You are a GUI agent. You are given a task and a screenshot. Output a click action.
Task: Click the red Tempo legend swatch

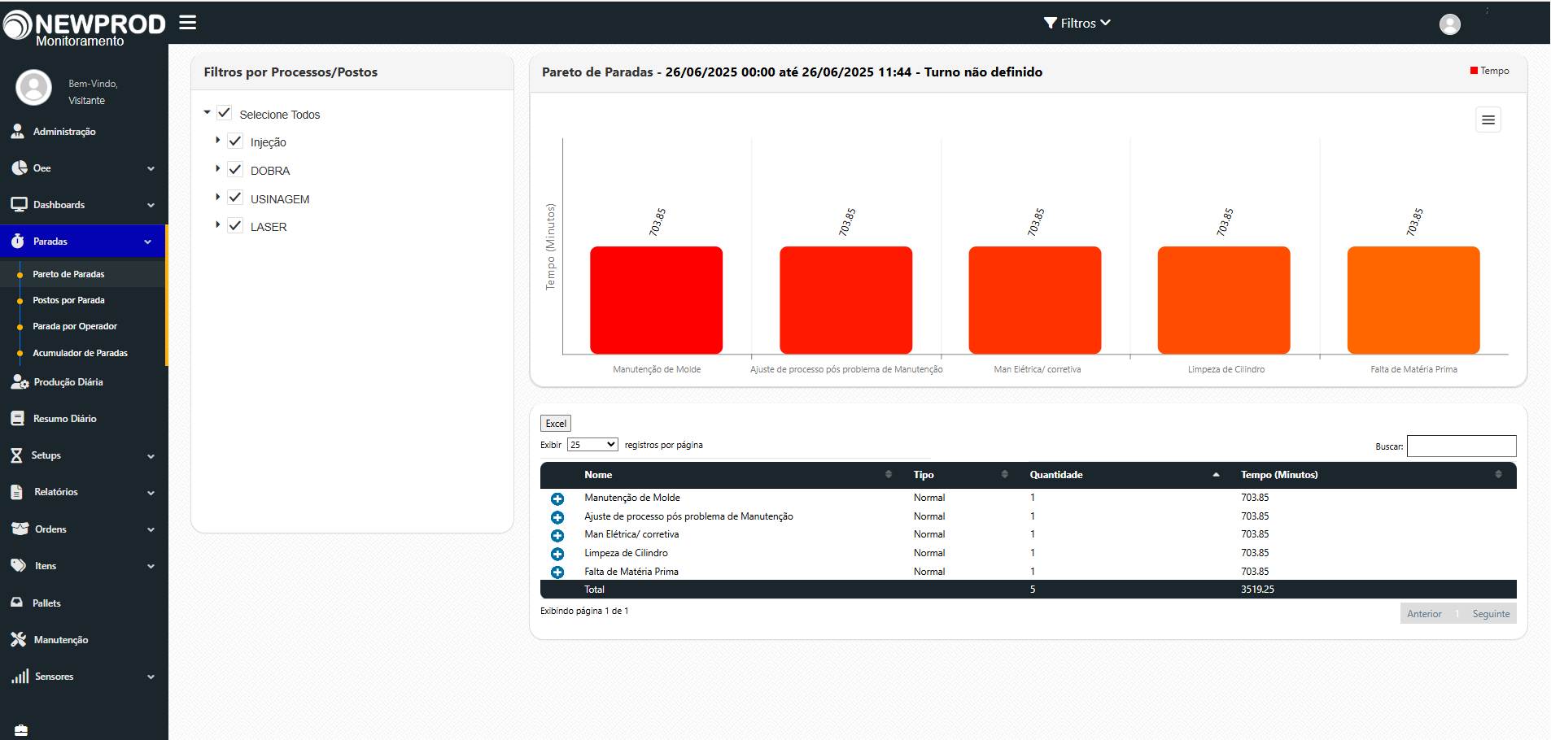tap(1474, 71)
